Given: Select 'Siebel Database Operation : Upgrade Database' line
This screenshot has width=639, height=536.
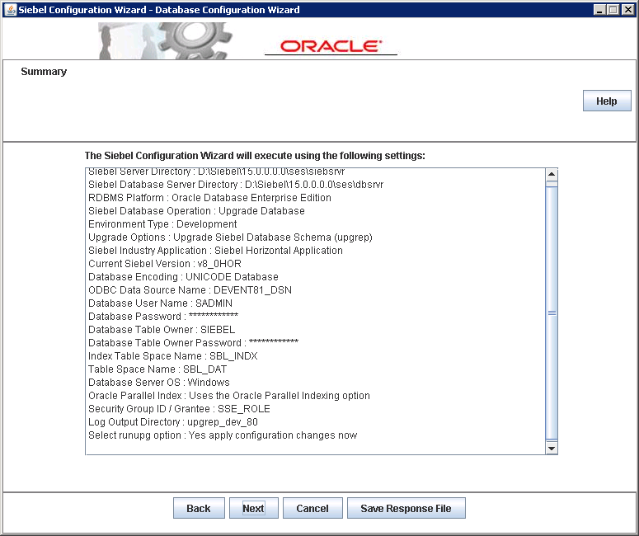Looking at the screenshot, I should coord(196,211).
